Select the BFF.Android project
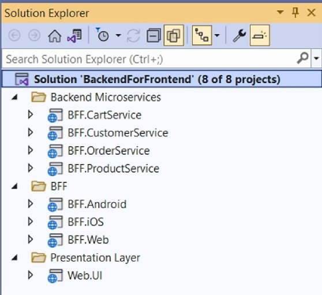Screen dimensions: 322x295 [x=97, y=204]
